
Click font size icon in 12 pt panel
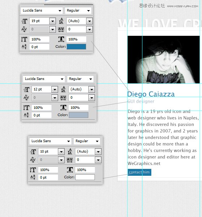click(26, 90)
